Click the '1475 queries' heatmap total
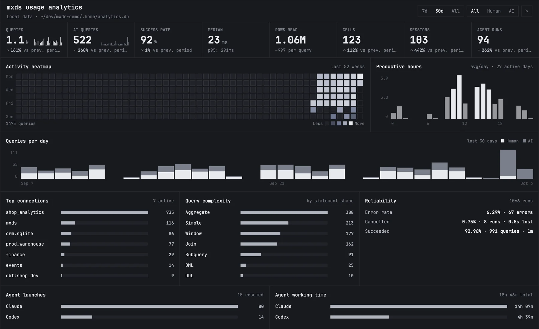539x329 pixels. pyautogui.click(x=21, y=124)
